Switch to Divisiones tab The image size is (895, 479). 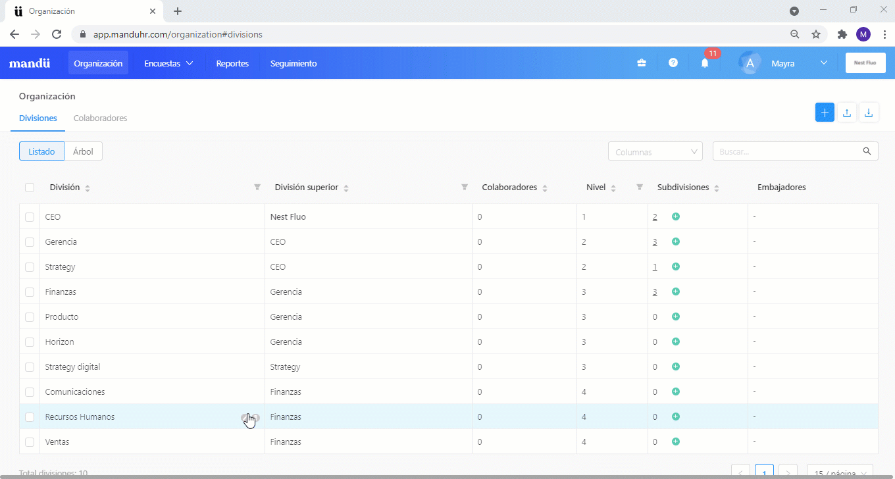[38, 118]
